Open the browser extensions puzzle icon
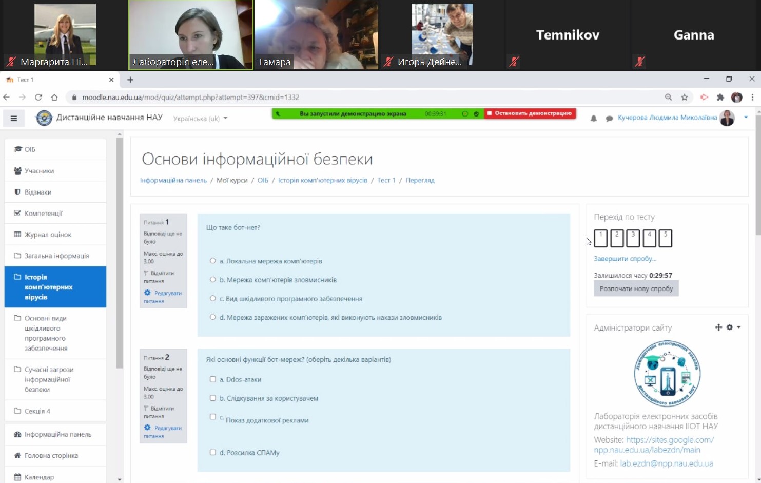 point(720,97)
